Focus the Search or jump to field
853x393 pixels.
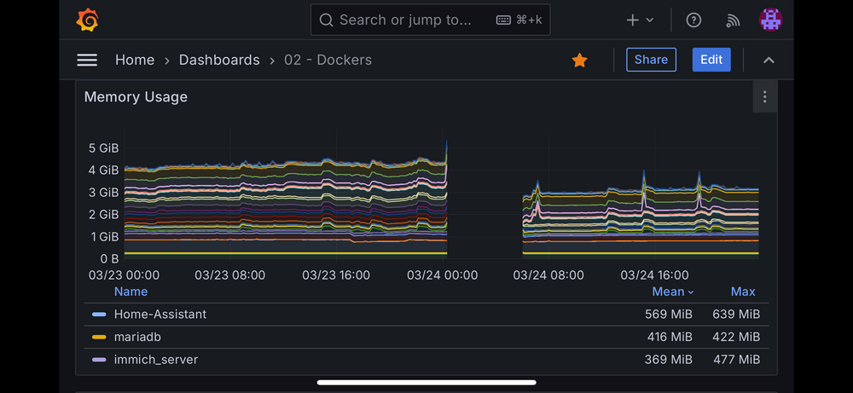[430, 20]
